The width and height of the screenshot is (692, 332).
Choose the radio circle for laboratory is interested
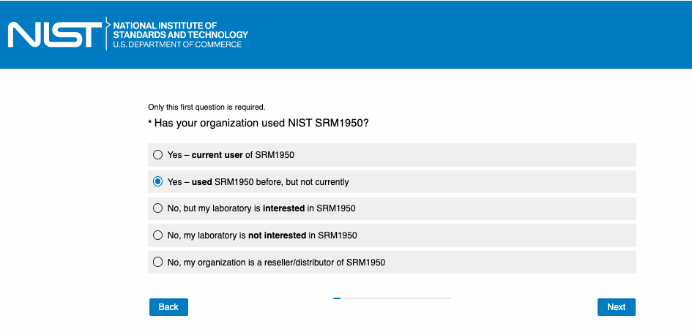point(157,208)
